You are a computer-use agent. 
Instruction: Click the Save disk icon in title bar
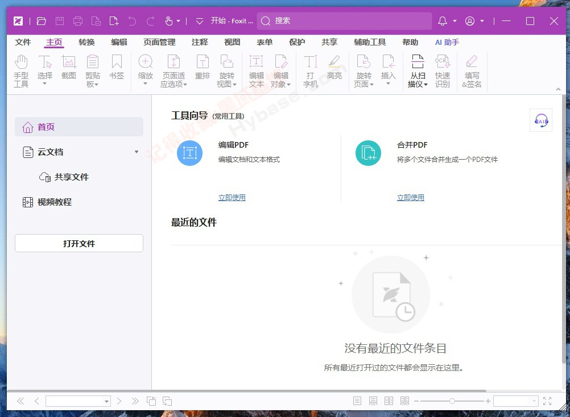point(60,21)
